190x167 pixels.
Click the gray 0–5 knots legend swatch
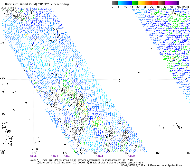(x=115, y=3)
